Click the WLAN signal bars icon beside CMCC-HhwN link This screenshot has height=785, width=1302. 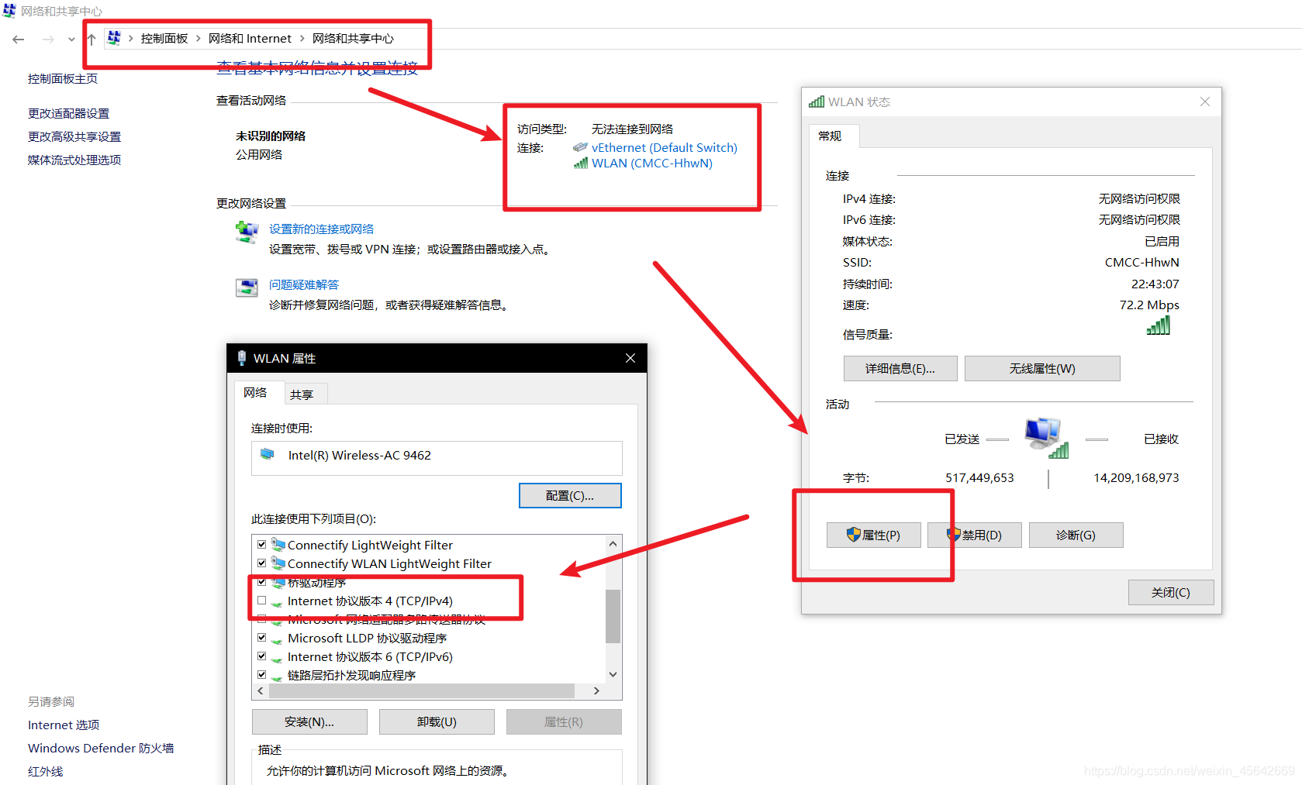tap(580, 164)
